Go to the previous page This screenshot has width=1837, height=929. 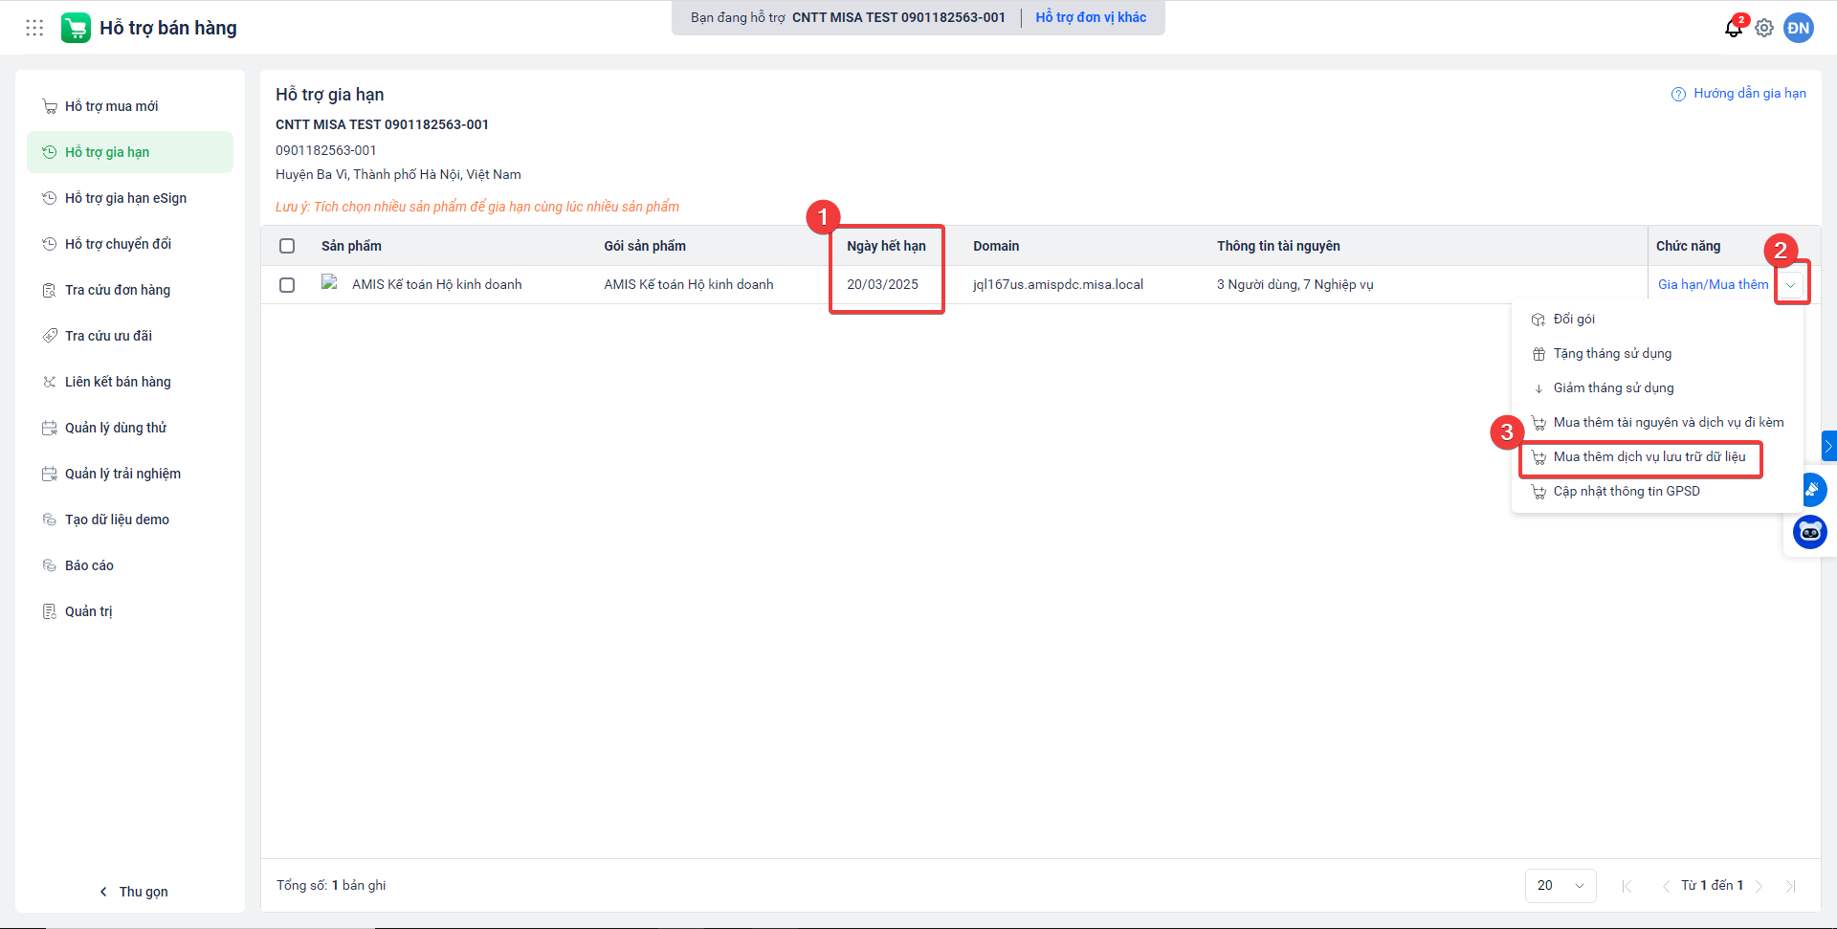coord(1666,886)
